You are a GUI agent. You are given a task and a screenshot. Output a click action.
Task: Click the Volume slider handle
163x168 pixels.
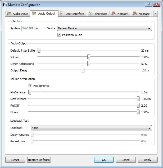(89, 57)
